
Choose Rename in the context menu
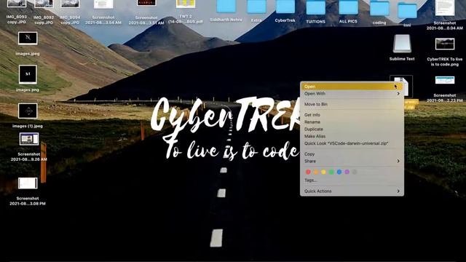[x=352, y=122]
